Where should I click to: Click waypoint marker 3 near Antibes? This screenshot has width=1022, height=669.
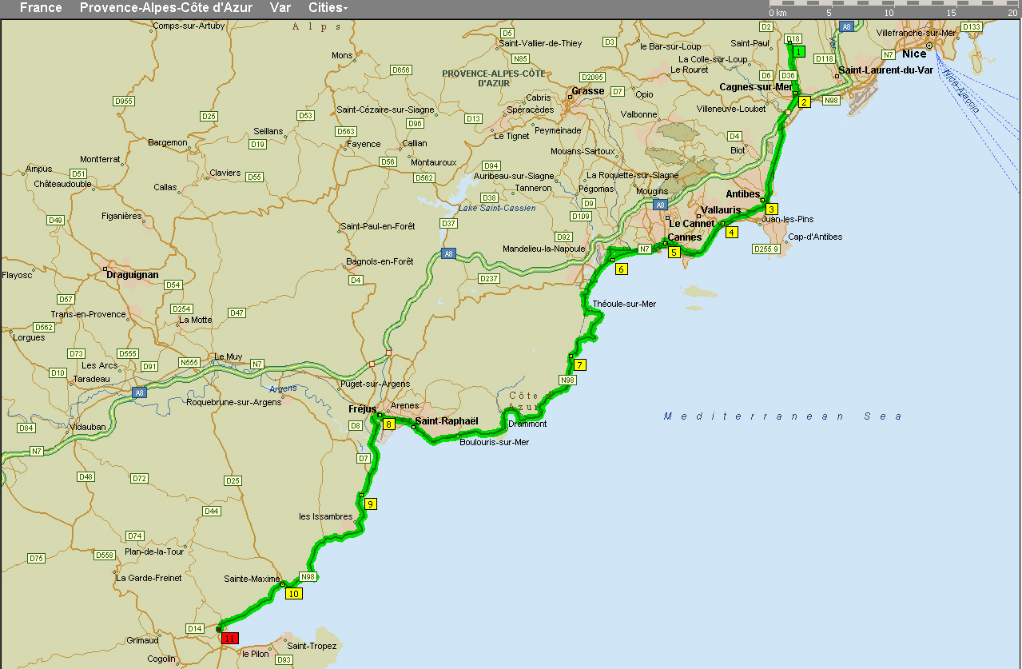coord(772,209)
